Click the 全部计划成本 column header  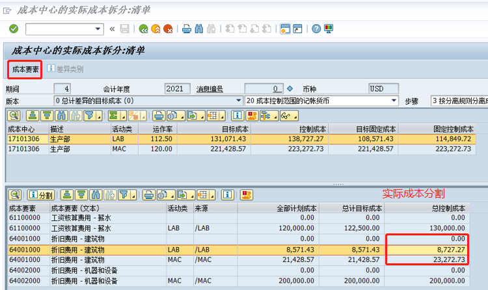click(278, 208)
